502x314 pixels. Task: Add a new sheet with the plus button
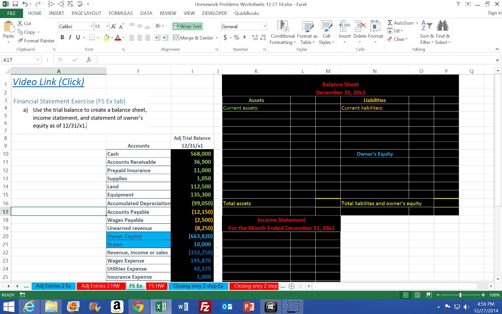[291, 286]
